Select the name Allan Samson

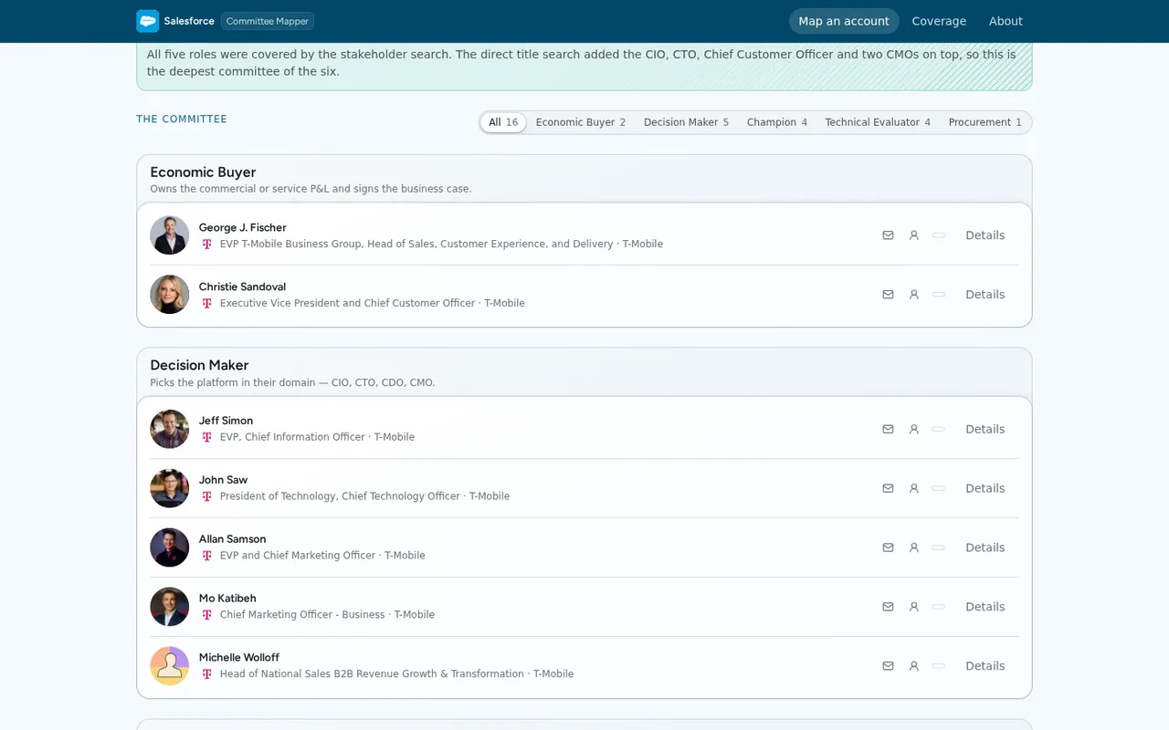click(x=233, y=539)
